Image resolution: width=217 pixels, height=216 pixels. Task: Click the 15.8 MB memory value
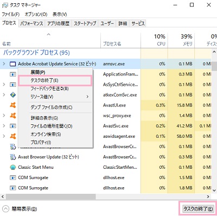(184, 105)
